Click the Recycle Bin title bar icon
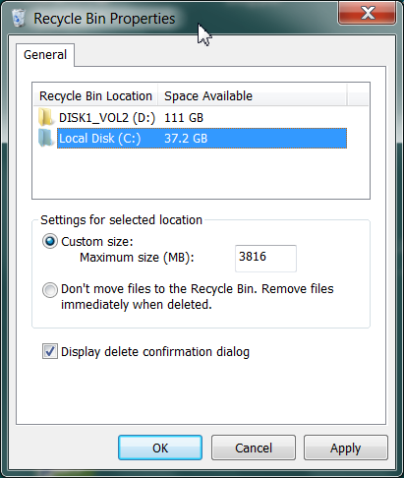The height and width of the screenshot is (478, 404). (x=19, y=18)
